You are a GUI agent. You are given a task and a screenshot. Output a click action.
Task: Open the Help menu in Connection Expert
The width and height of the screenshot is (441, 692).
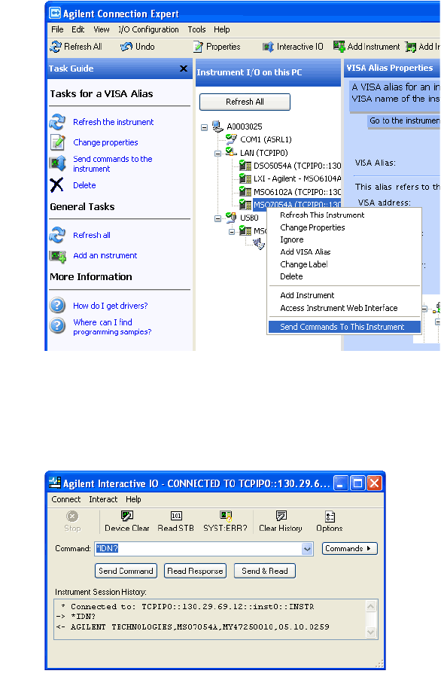[222, 29]
